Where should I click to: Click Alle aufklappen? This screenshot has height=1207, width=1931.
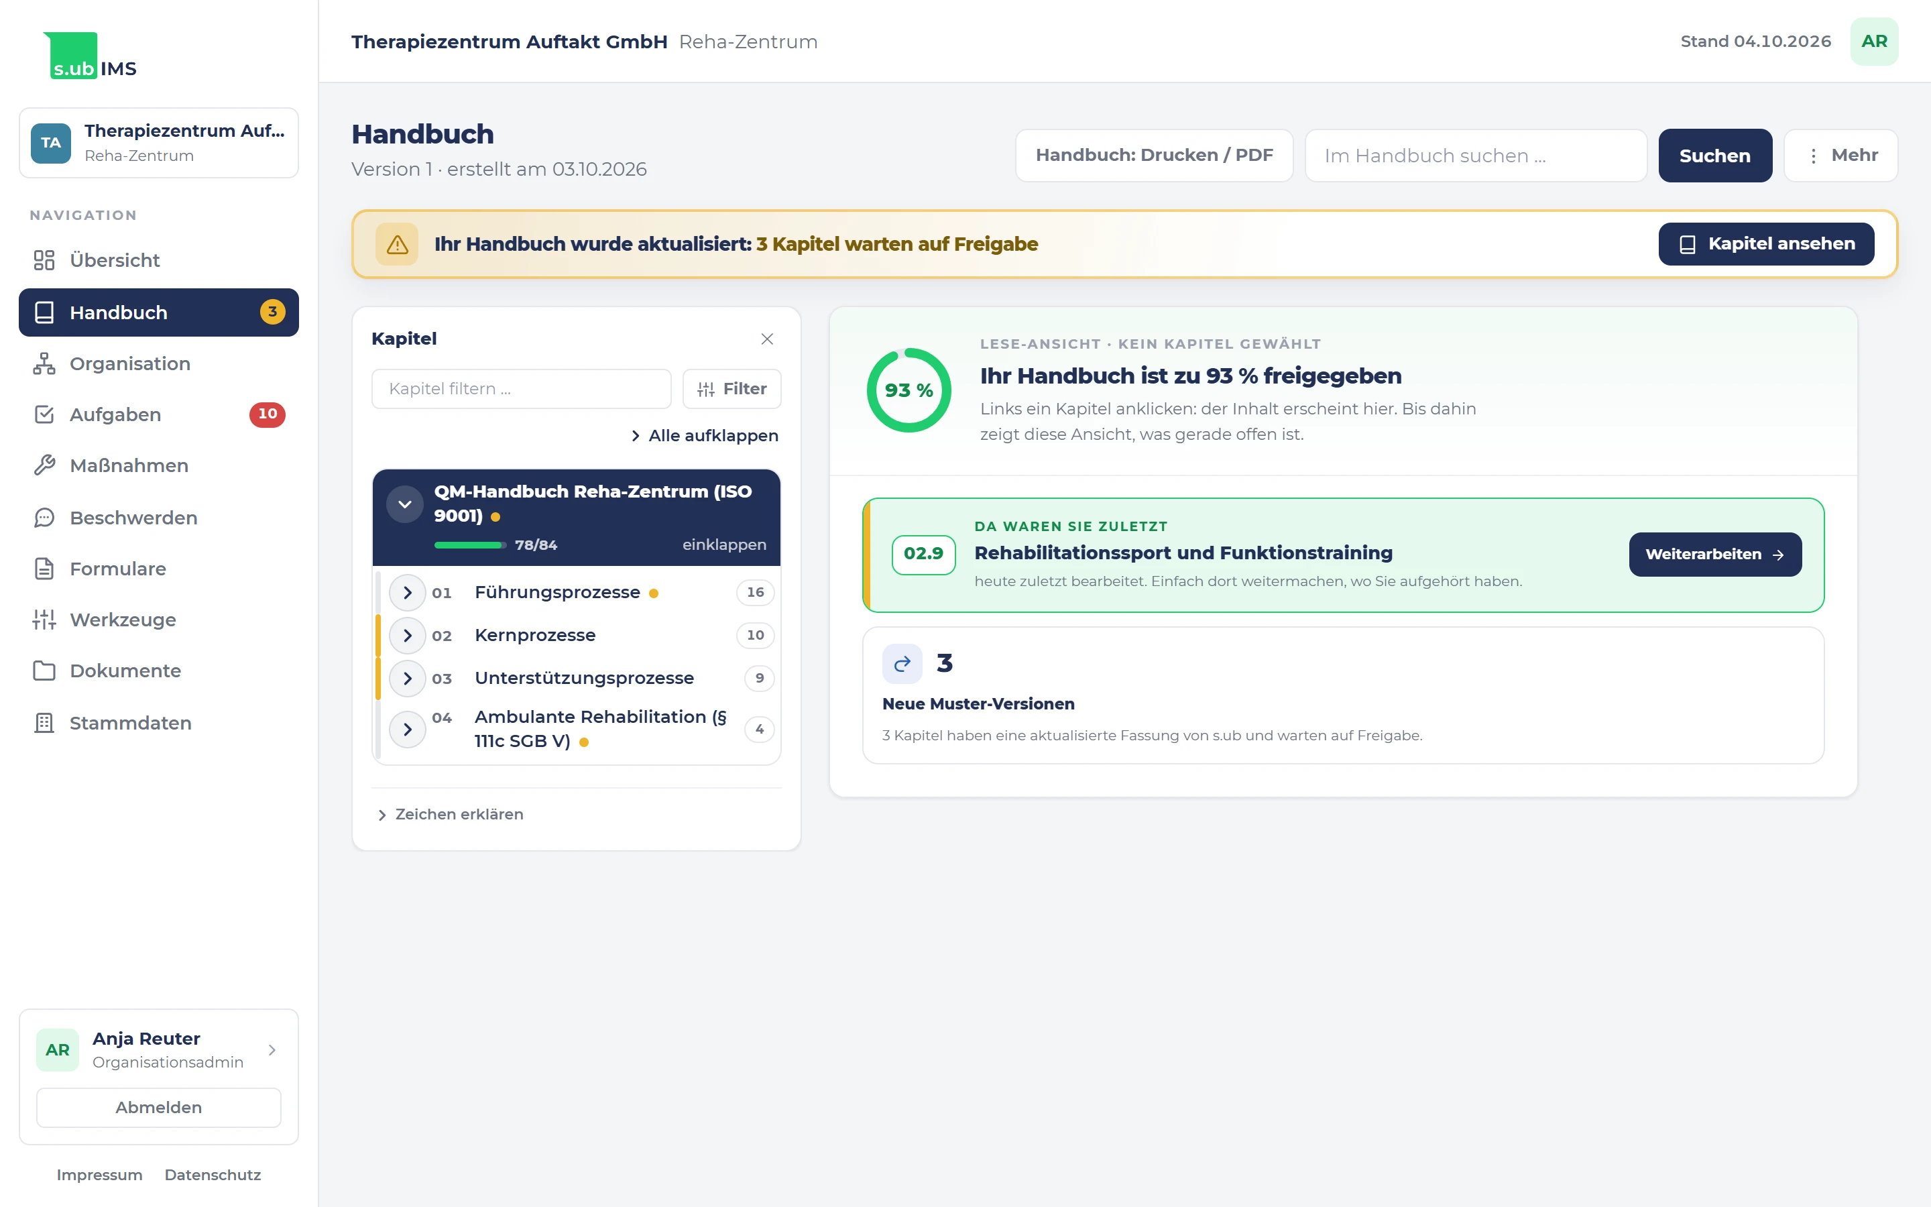click(705, 436)
